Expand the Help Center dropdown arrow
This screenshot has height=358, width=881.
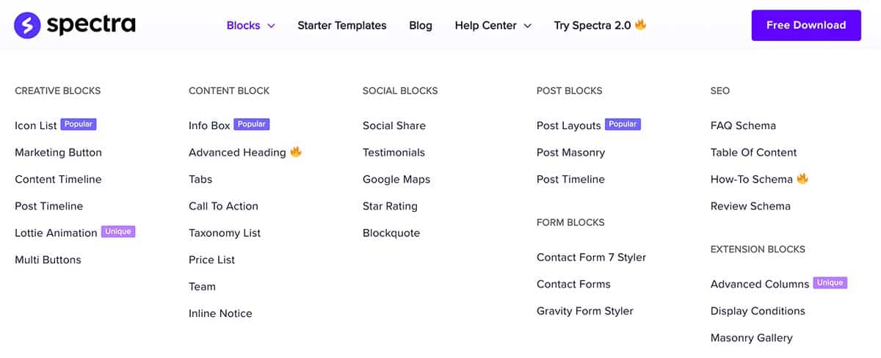(x=527, y=26)
